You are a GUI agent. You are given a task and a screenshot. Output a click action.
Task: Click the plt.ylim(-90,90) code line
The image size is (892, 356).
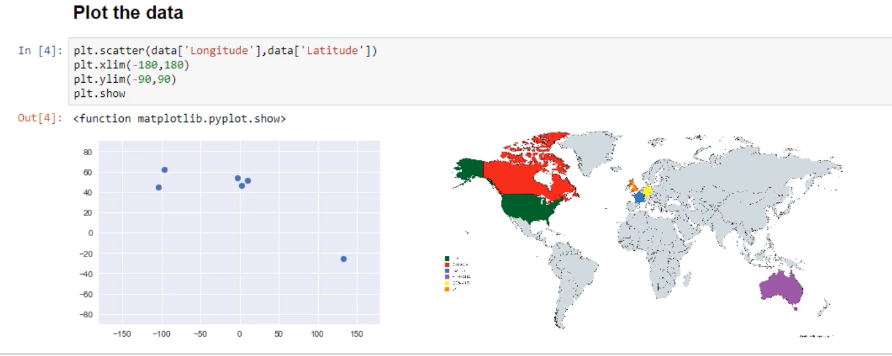(x=124, y=80)
